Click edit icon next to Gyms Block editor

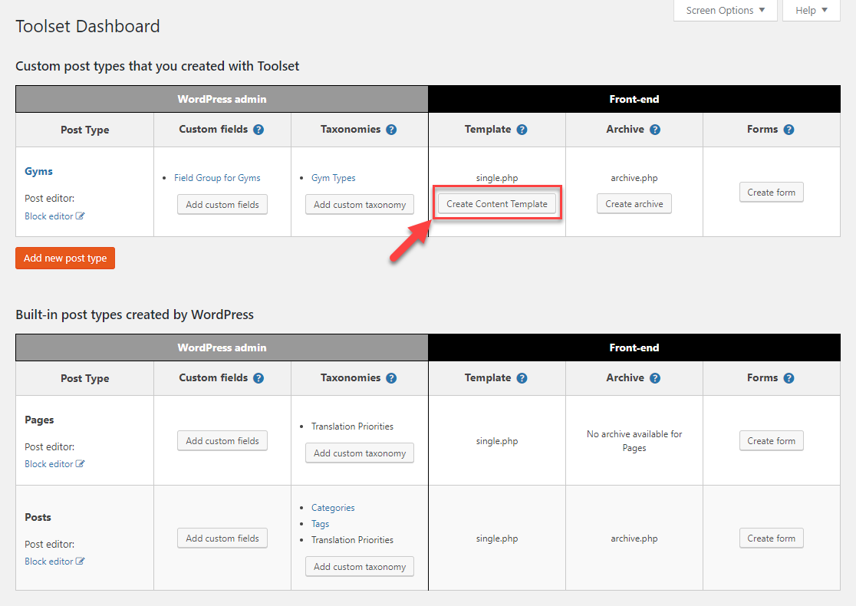[x=81, y=216]
